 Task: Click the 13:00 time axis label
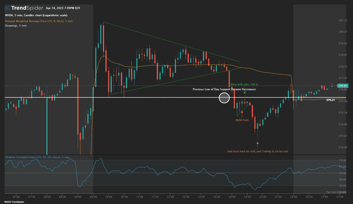pyautogui.click(x=201, y=197)
